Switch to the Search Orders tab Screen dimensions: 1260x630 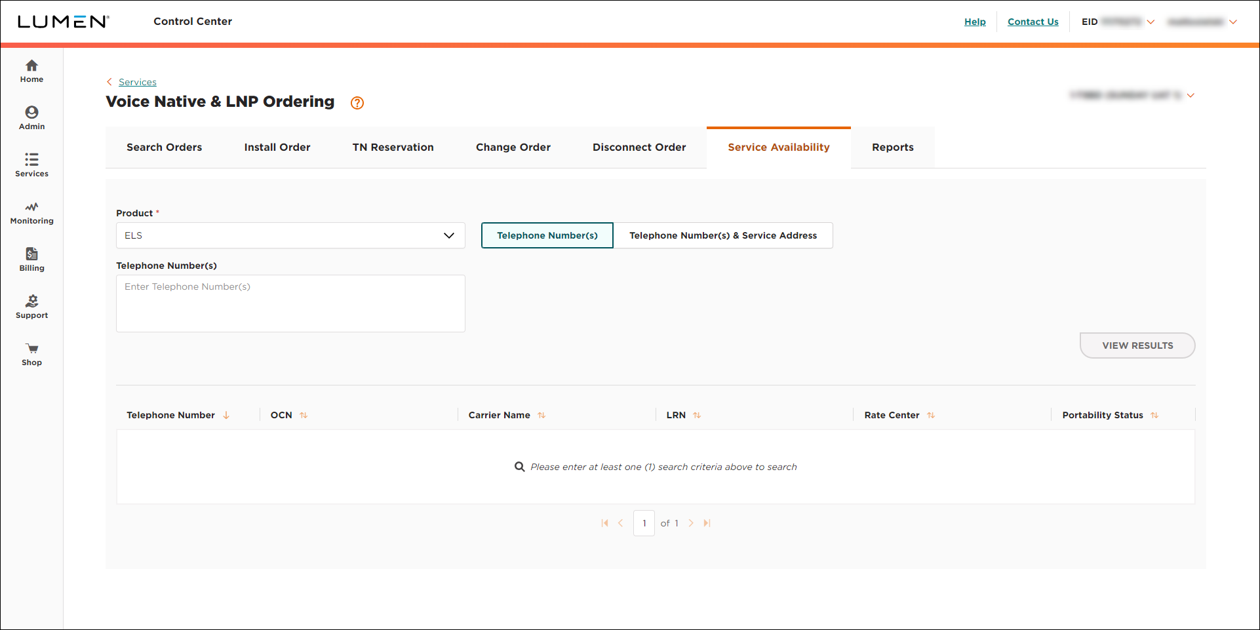click(165, 148)
